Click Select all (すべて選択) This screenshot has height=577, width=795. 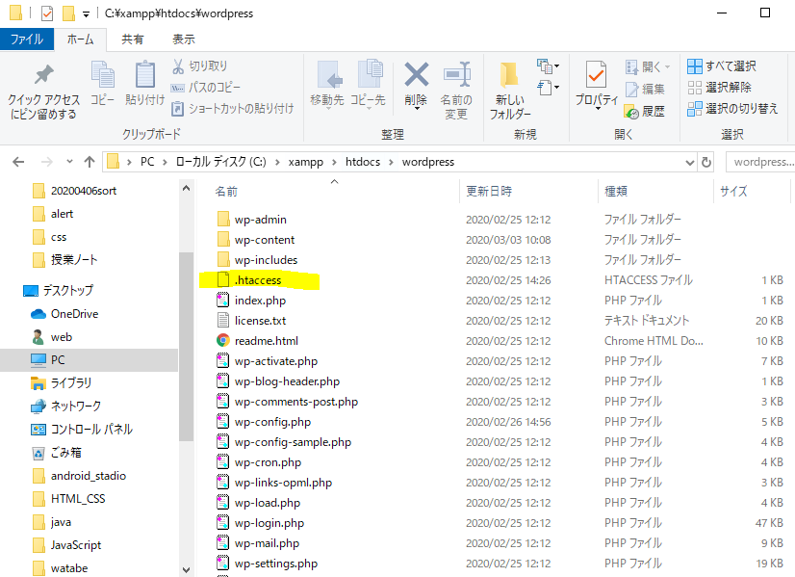pyautogui.click(x=722, y=66)
